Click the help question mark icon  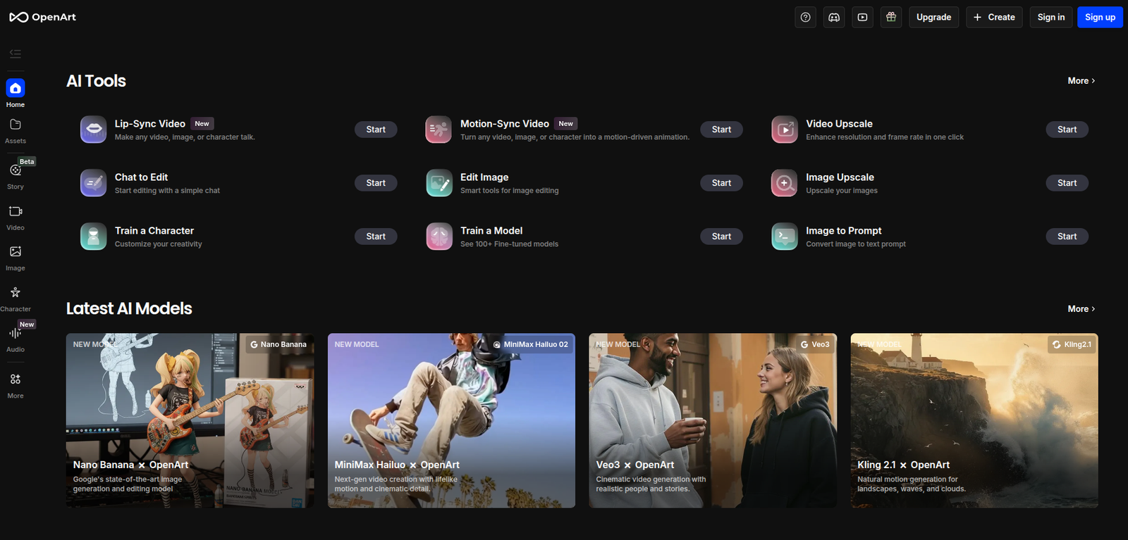(x=805, y=17)
